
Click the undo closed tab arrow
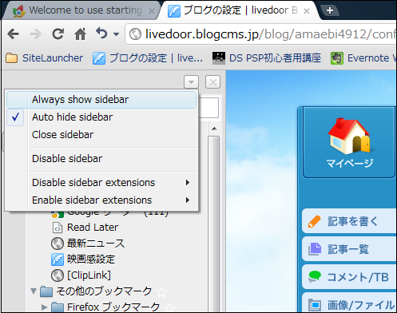(101, 34)
